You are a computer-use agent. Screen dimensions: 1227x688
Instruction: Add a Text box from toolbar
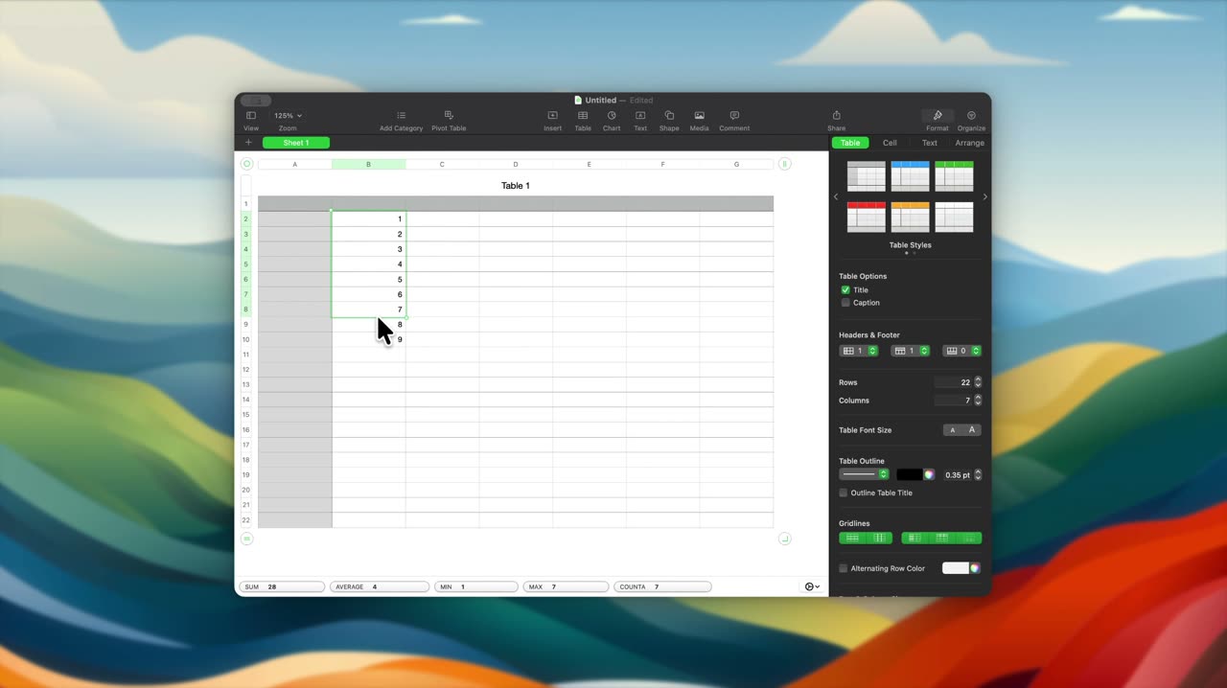tap(640, 116)
